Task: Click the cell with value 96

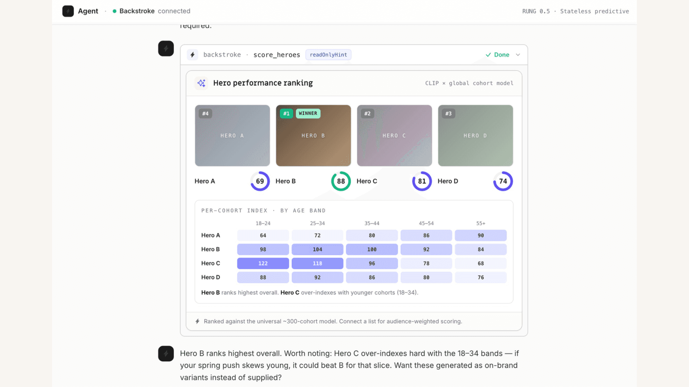Action: [x=372, y=263]
